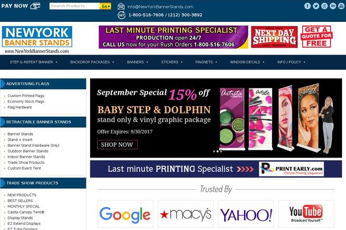
Task: Select the second carousel slide dot
Action: (x=217, y=151)
